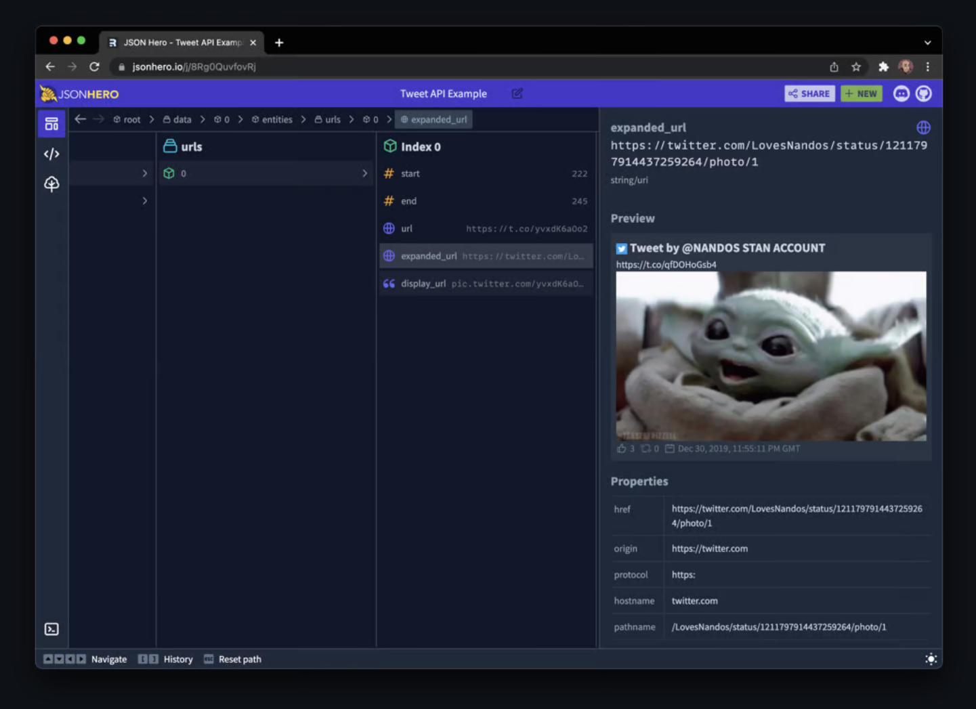Edit the document title pencil icon
This screenshot has width=976, height=709.
517,93
